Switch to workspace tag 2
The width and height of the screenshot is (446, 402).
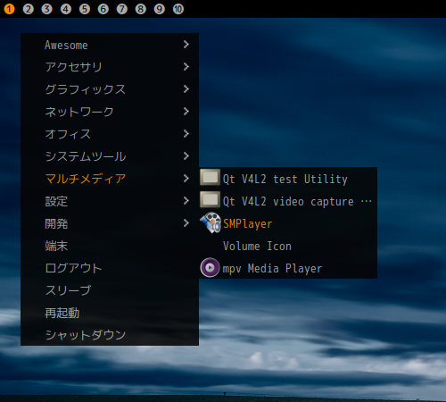click(x=28, y=9)
